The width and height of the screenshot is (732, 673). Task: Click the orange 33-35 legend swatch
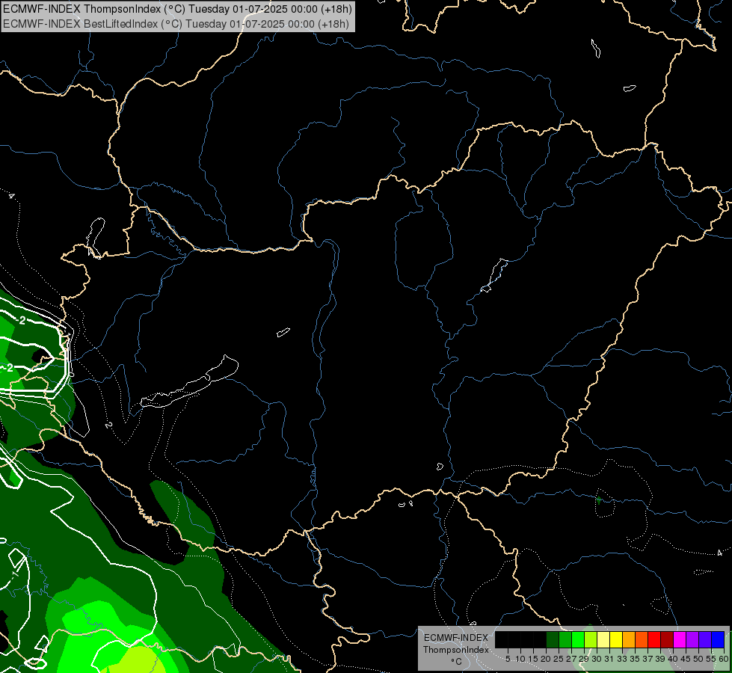628,639
